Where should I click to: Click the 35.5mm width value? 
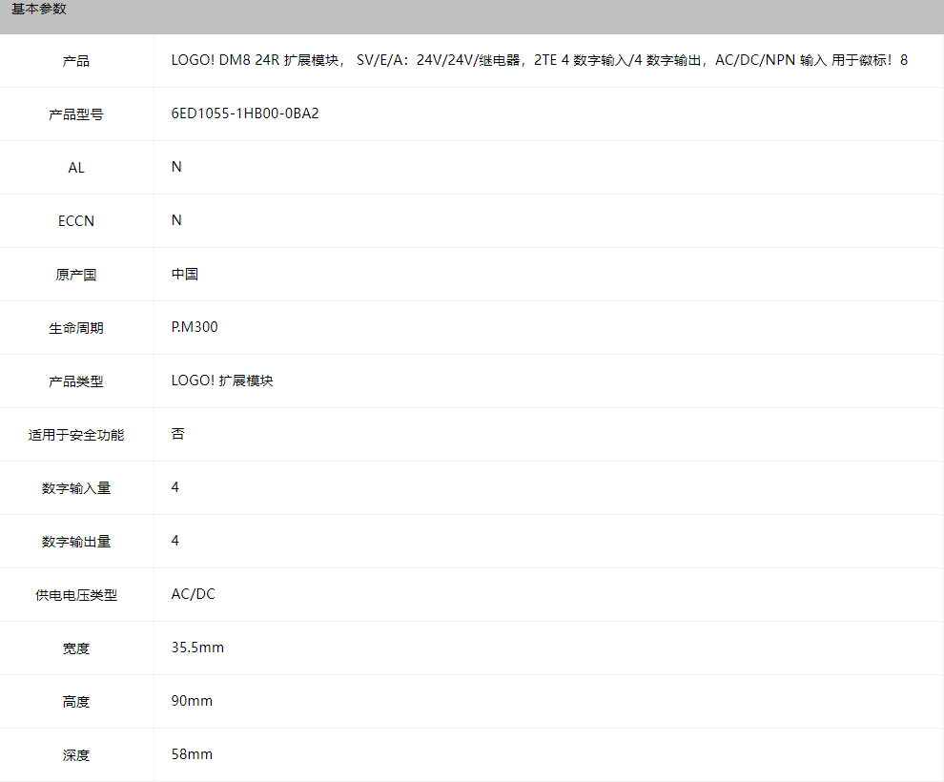[x=197, y=648]
